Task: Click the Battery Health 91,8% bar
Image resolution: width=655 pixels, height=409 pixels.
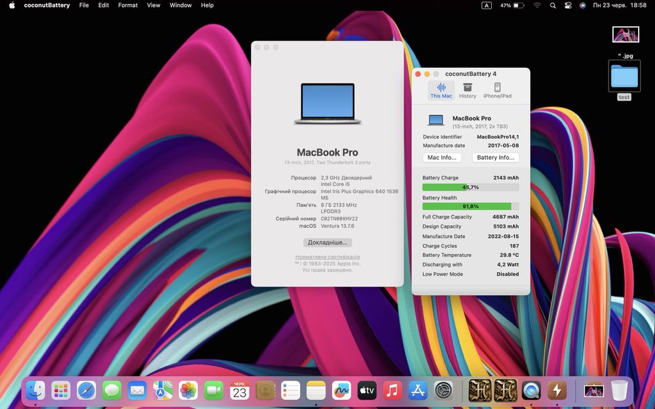Action: (470, 206)
